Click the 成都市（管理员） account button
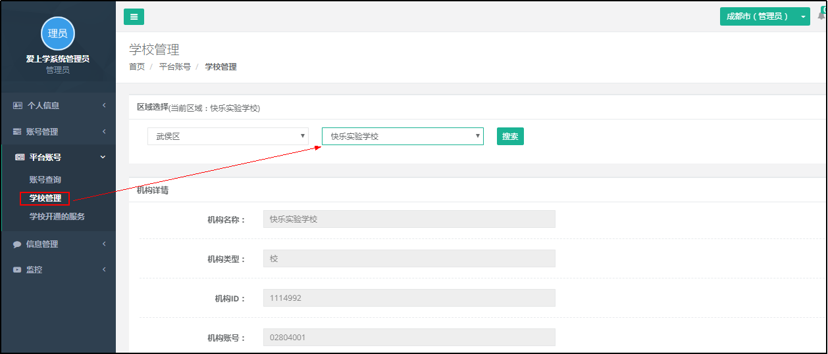 (757, 17)
